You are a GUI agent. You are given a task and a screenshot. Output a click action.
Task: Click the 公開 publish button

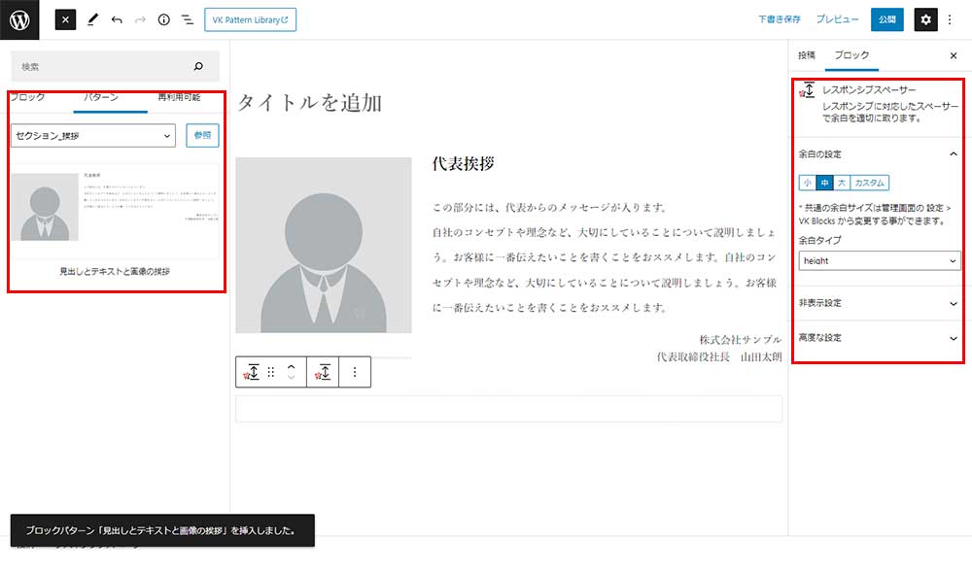pyautogui.click(x=886, y=19)
